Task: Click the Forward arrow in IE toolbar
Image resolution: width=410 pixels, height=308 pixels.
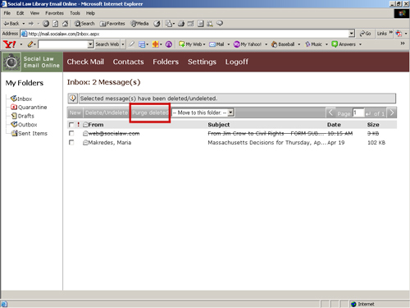Action: 31,24
